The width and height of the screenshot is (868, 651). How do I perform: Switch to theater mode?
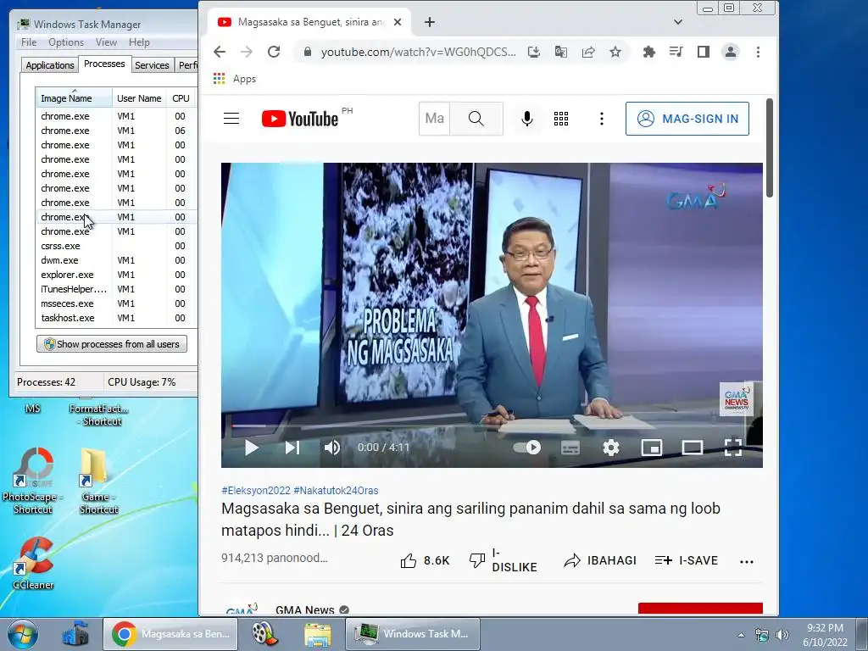(692, 448)
